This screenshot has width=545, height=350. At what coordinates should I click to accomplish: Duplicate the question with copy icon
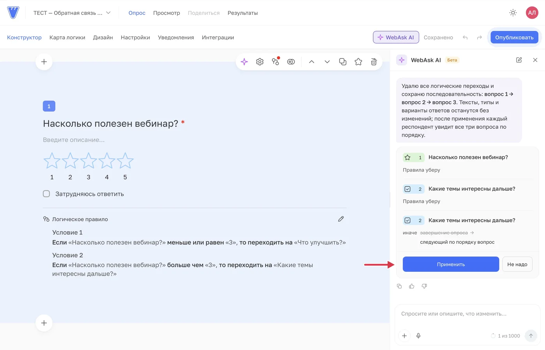tap(343, 62)
